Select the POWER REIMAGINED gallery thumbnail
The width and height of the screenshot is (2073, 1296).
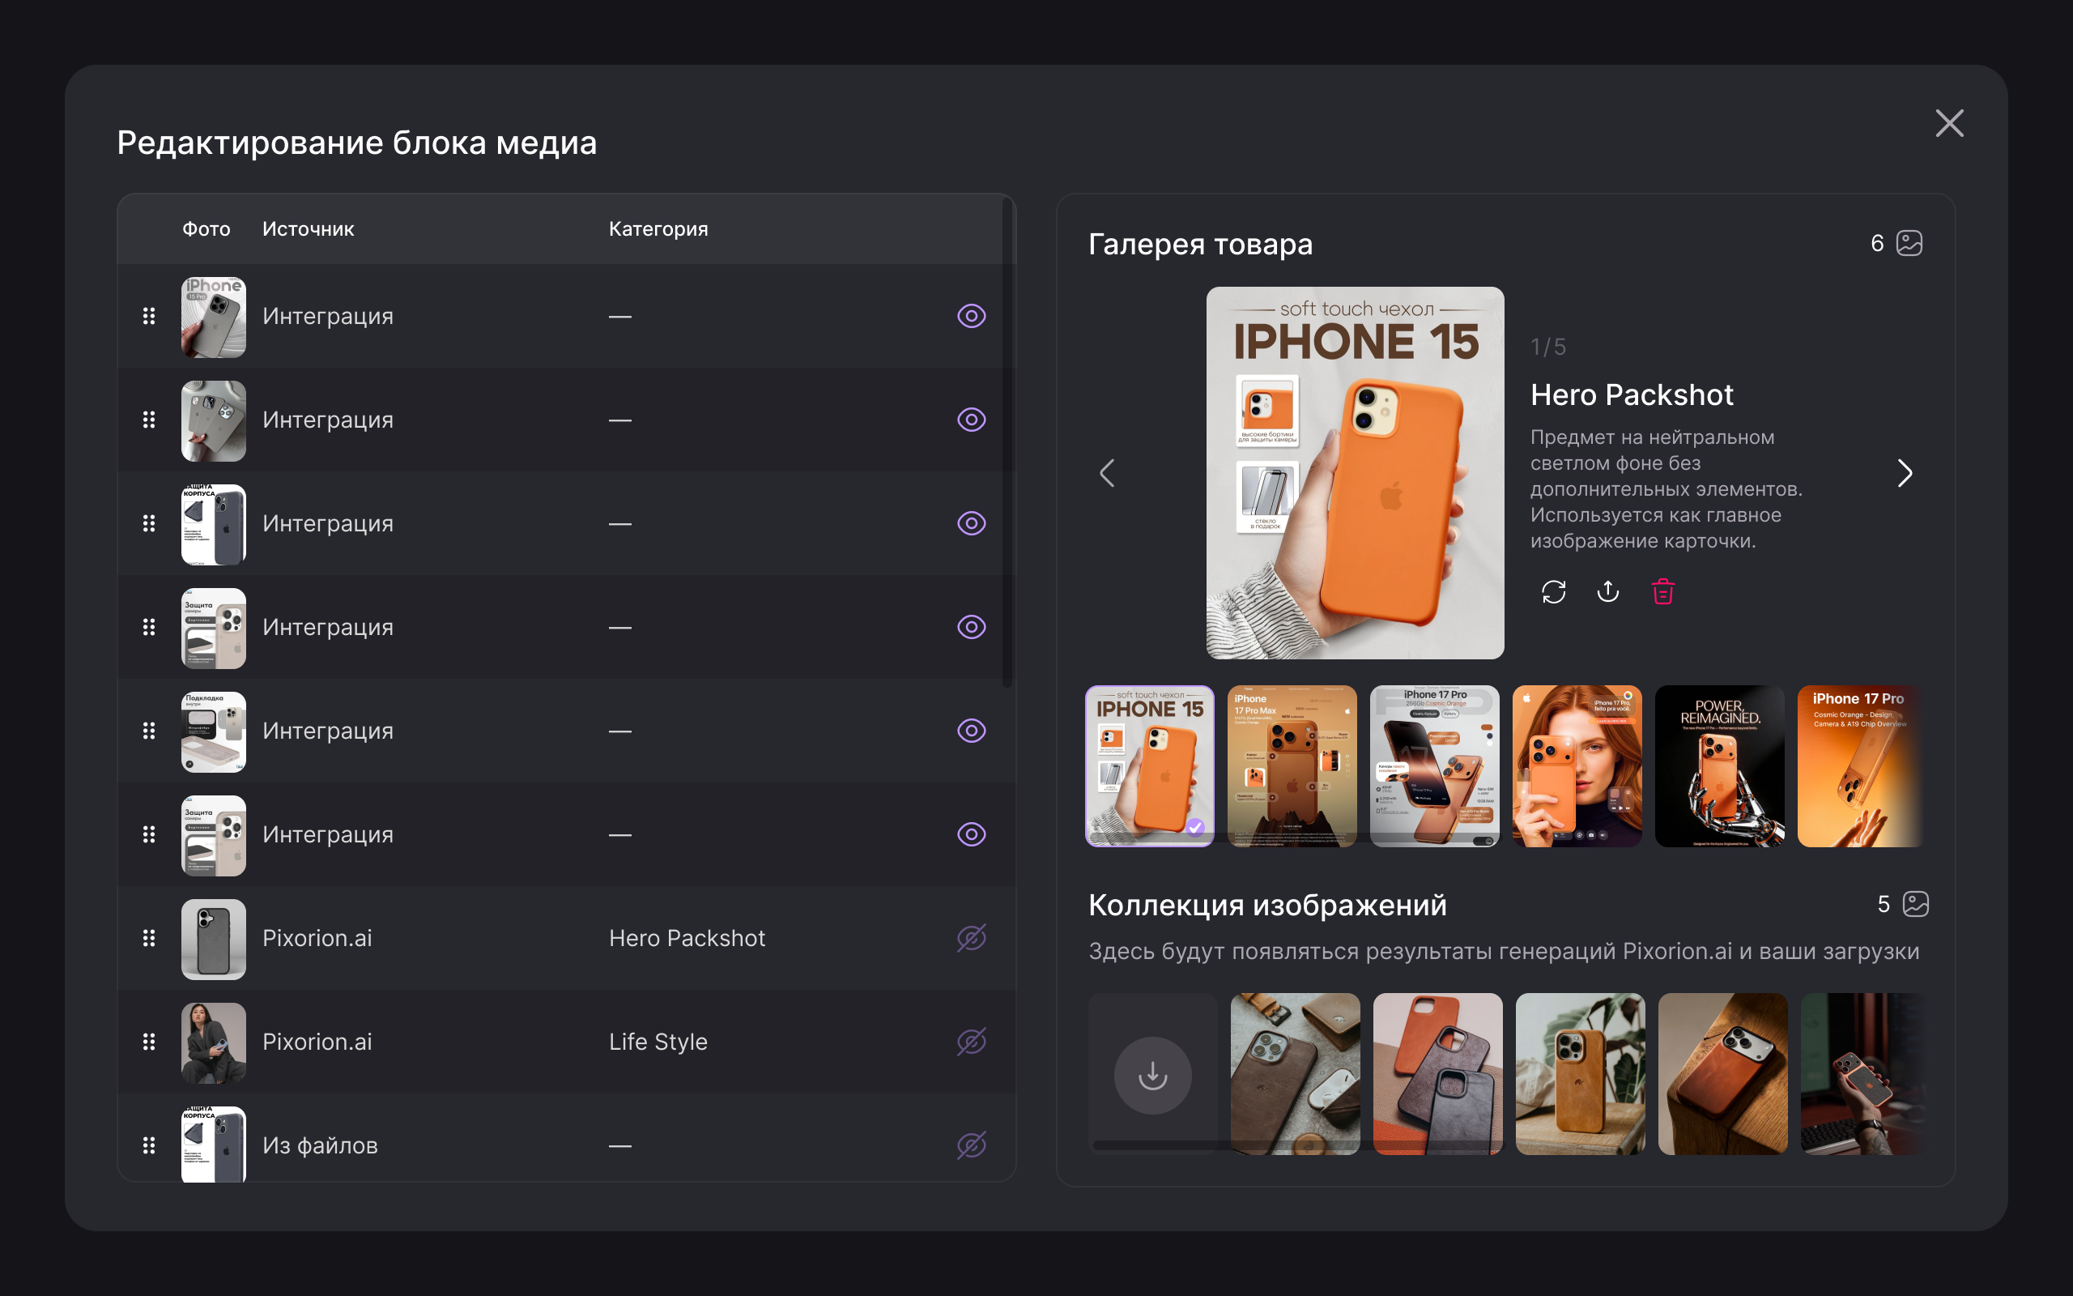1719,765
